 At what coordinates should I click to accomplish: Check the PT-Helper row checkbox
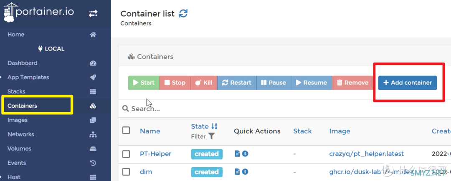[x=126, y=154]
